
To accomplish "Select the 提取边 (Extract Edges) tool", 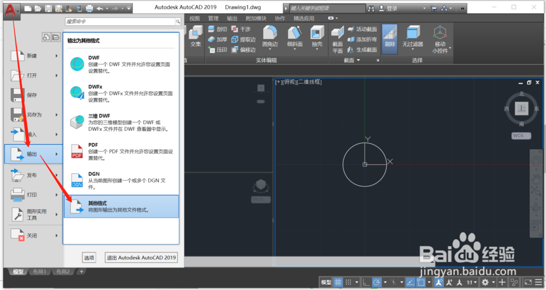I will point(244,39).
